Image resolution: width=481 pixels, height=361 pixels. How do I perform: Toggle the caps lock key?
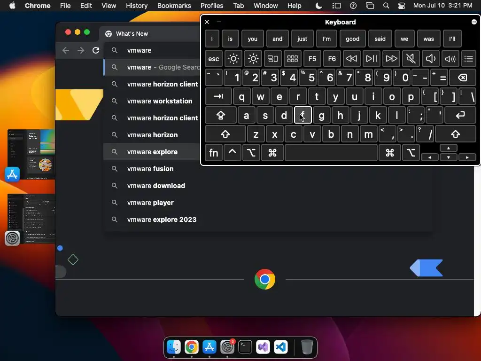(221, 115)
